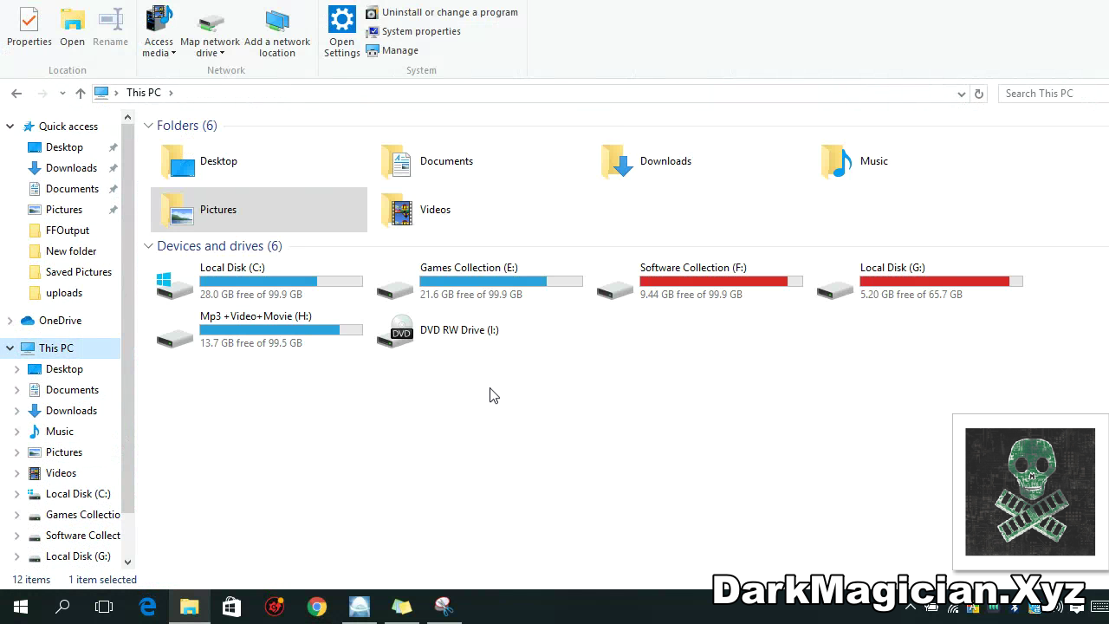The height and width of the screenshot is (624, 1109).
Task: Expand OneDrive in navigation pane
Action: (10, 321)
